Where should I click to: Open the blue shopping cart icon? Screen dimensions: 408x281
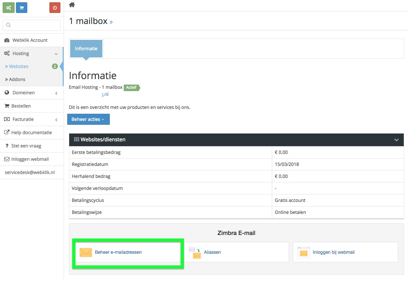(x=21, y=7)
